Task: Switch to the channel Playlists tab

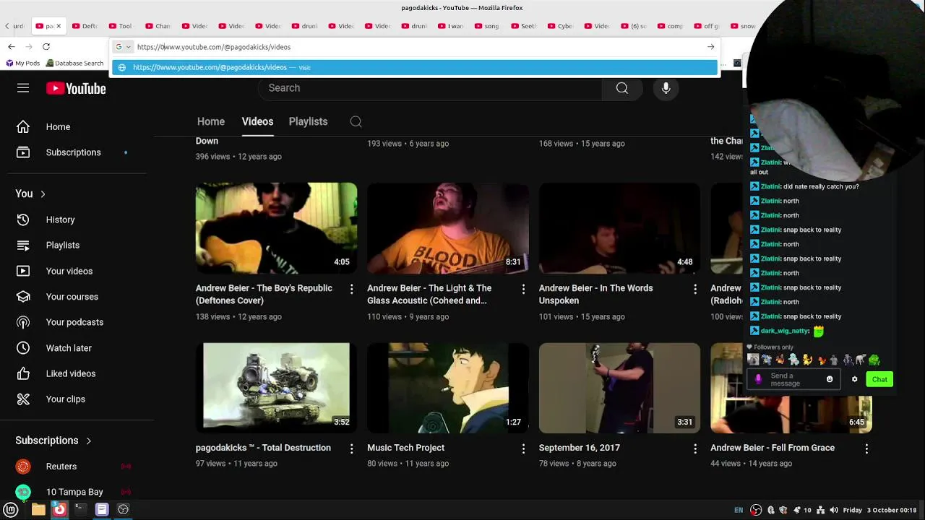Action: pyautogui.click(x=308, y=121)
